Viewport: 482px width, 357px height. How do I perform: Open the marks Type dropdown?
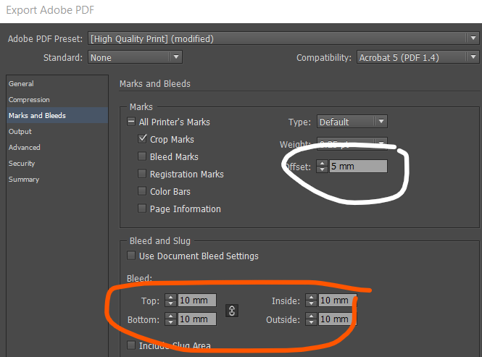pos(351,122)
